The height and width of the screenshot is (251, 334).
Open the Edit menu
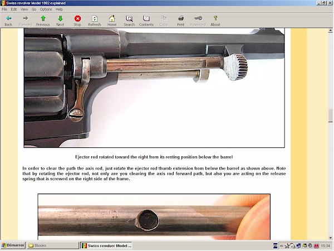tap(13, 9)
